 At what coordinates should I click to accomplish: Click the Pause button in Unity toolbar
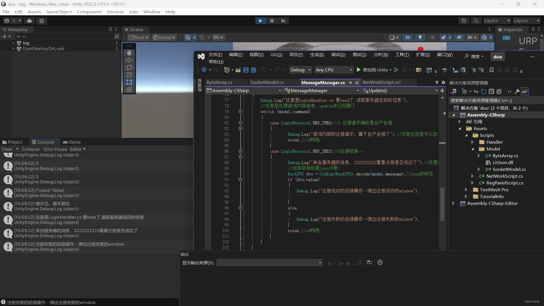[272, 21]
